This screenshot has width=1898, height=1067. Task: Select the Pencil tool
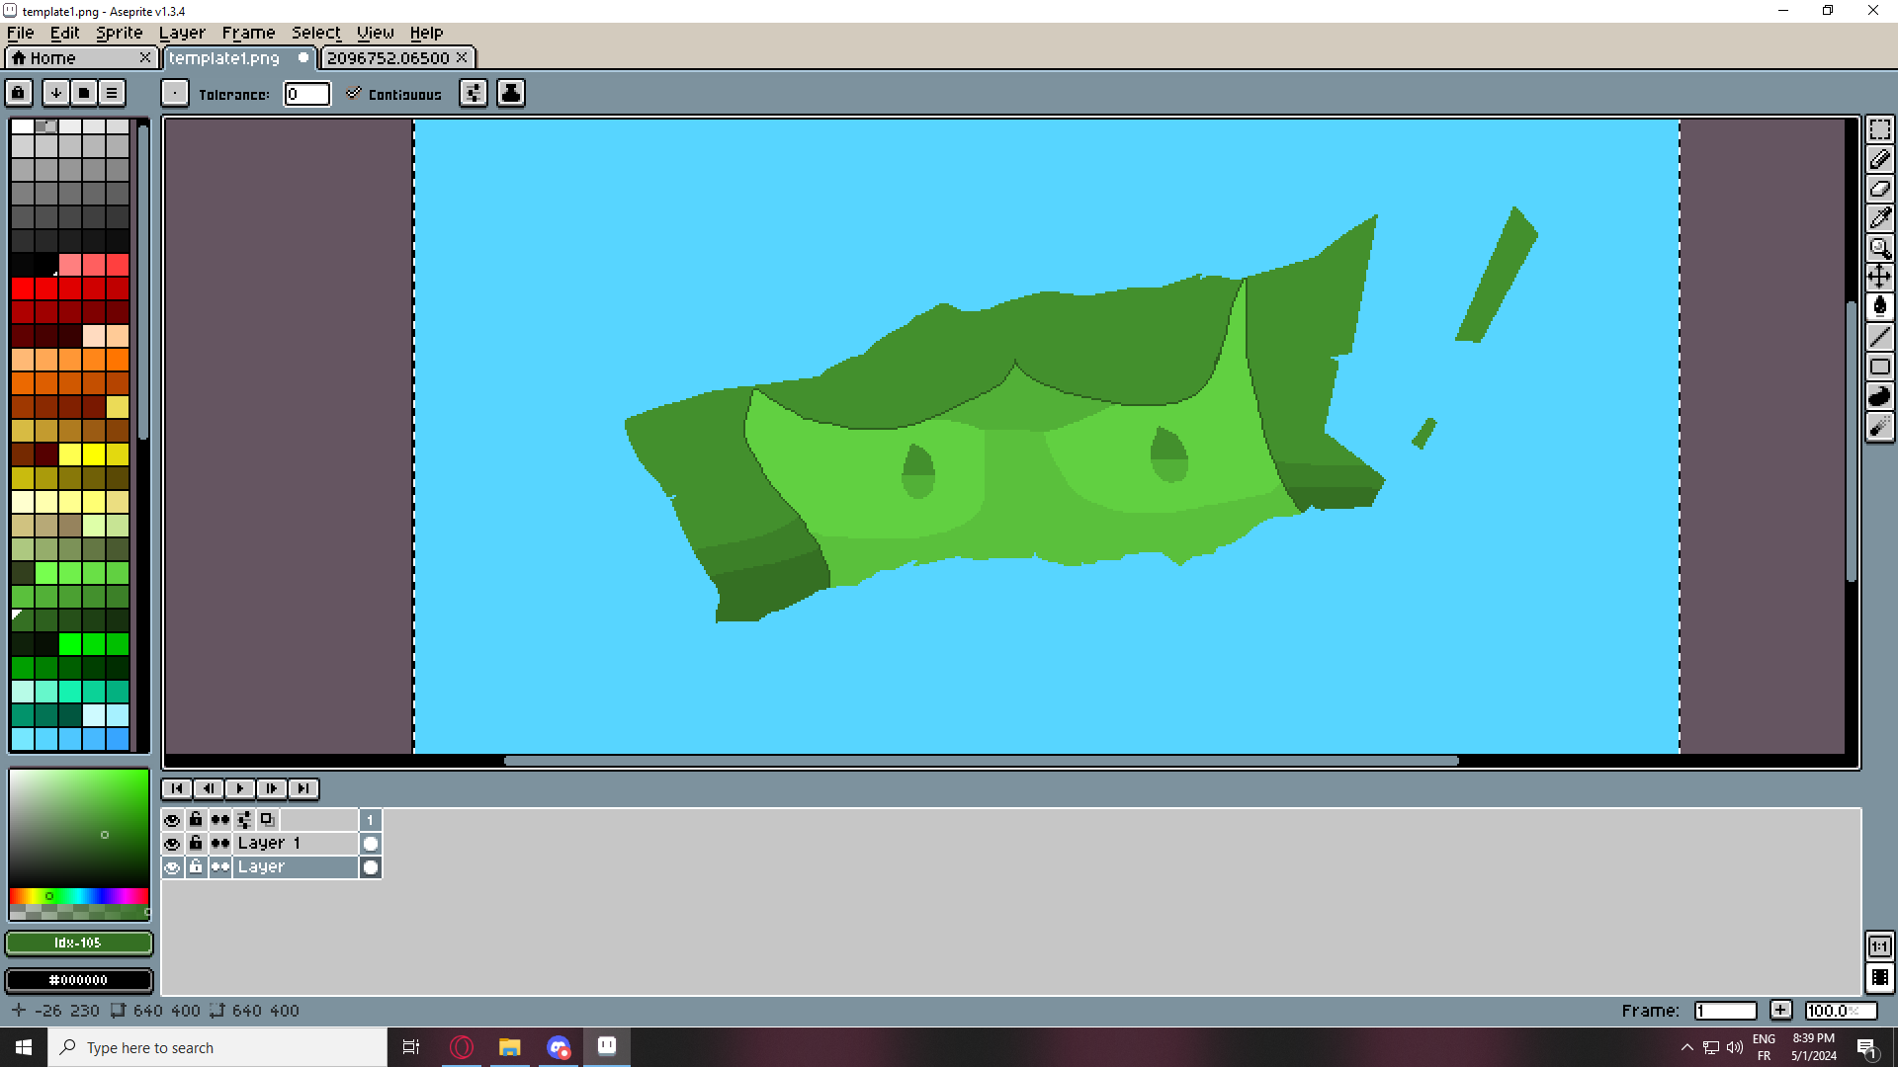[1879, 159]
